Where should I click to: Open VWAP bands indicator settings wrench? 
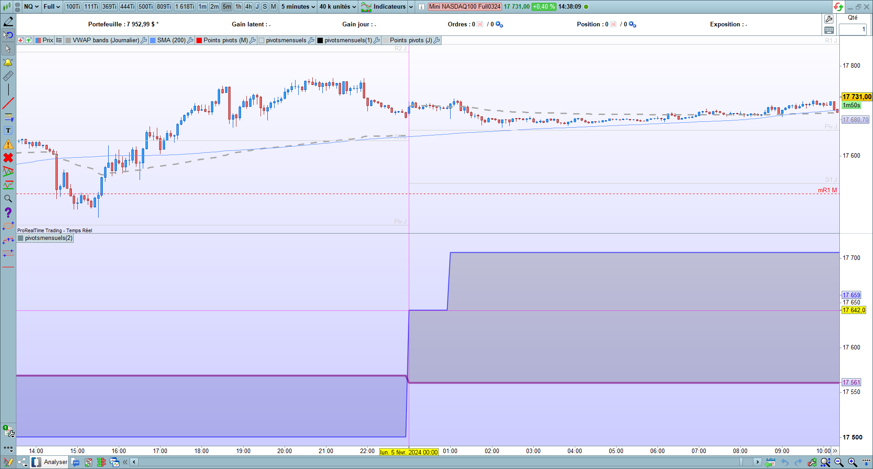144,40
